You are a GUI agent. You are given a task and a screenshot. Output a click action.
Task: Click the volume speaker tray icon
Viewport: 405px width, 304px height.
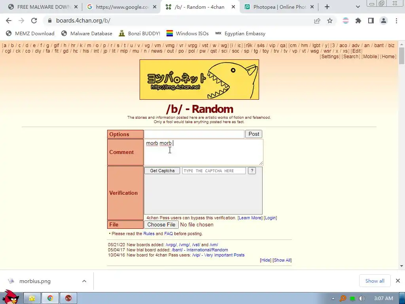[362, 298]
